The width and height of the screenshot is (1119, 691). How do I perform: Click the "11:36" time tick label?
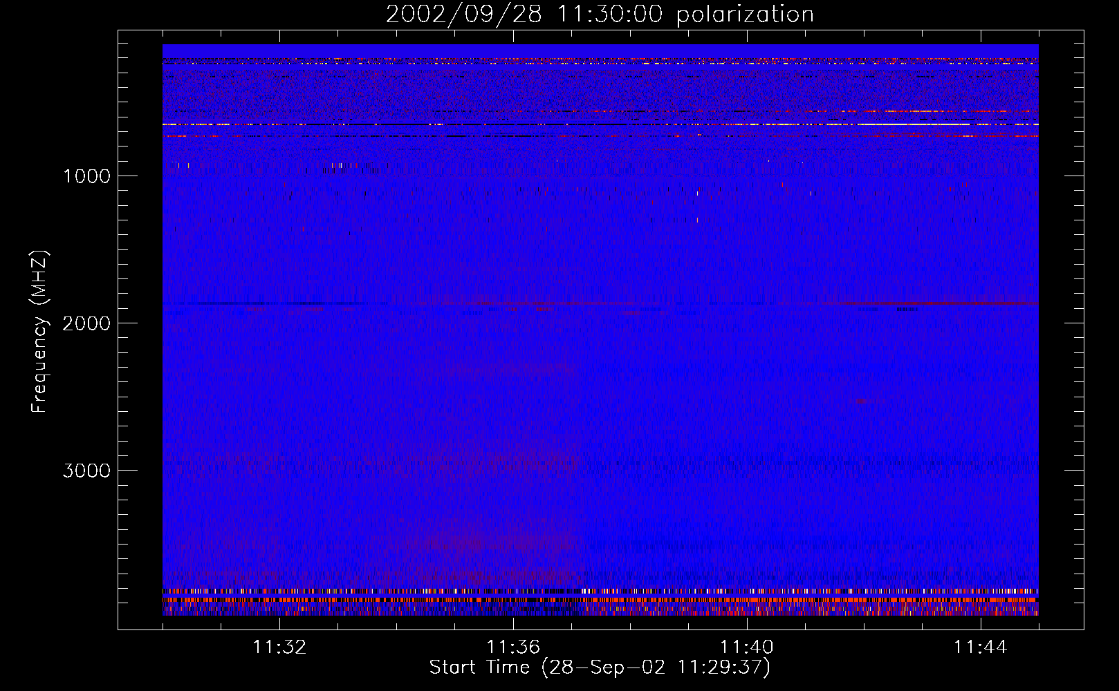[513, 647]
